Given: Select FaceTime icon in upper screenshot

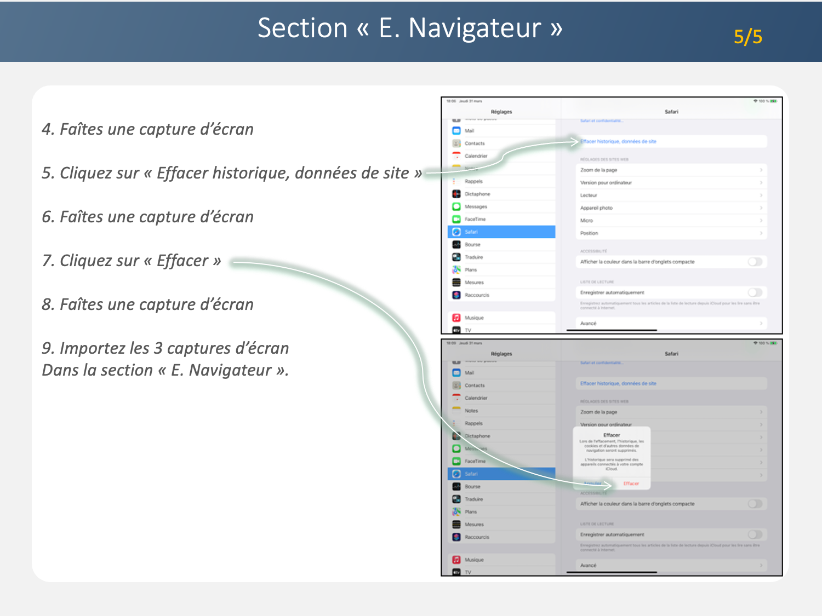Looking at the screenshot, I should [456, 219].
